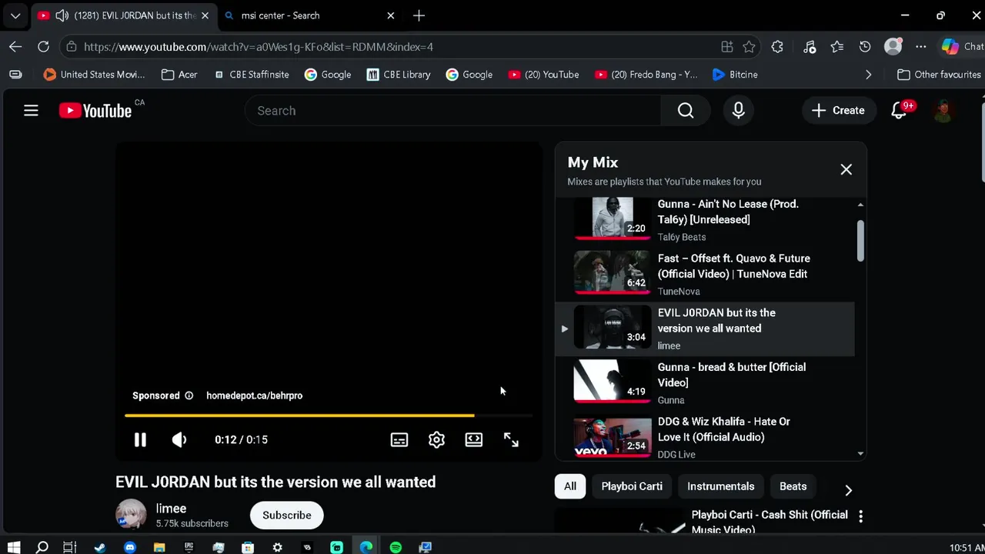
Task: Toggle subtitles/closed captions on the player
Action: pos(399,439)
